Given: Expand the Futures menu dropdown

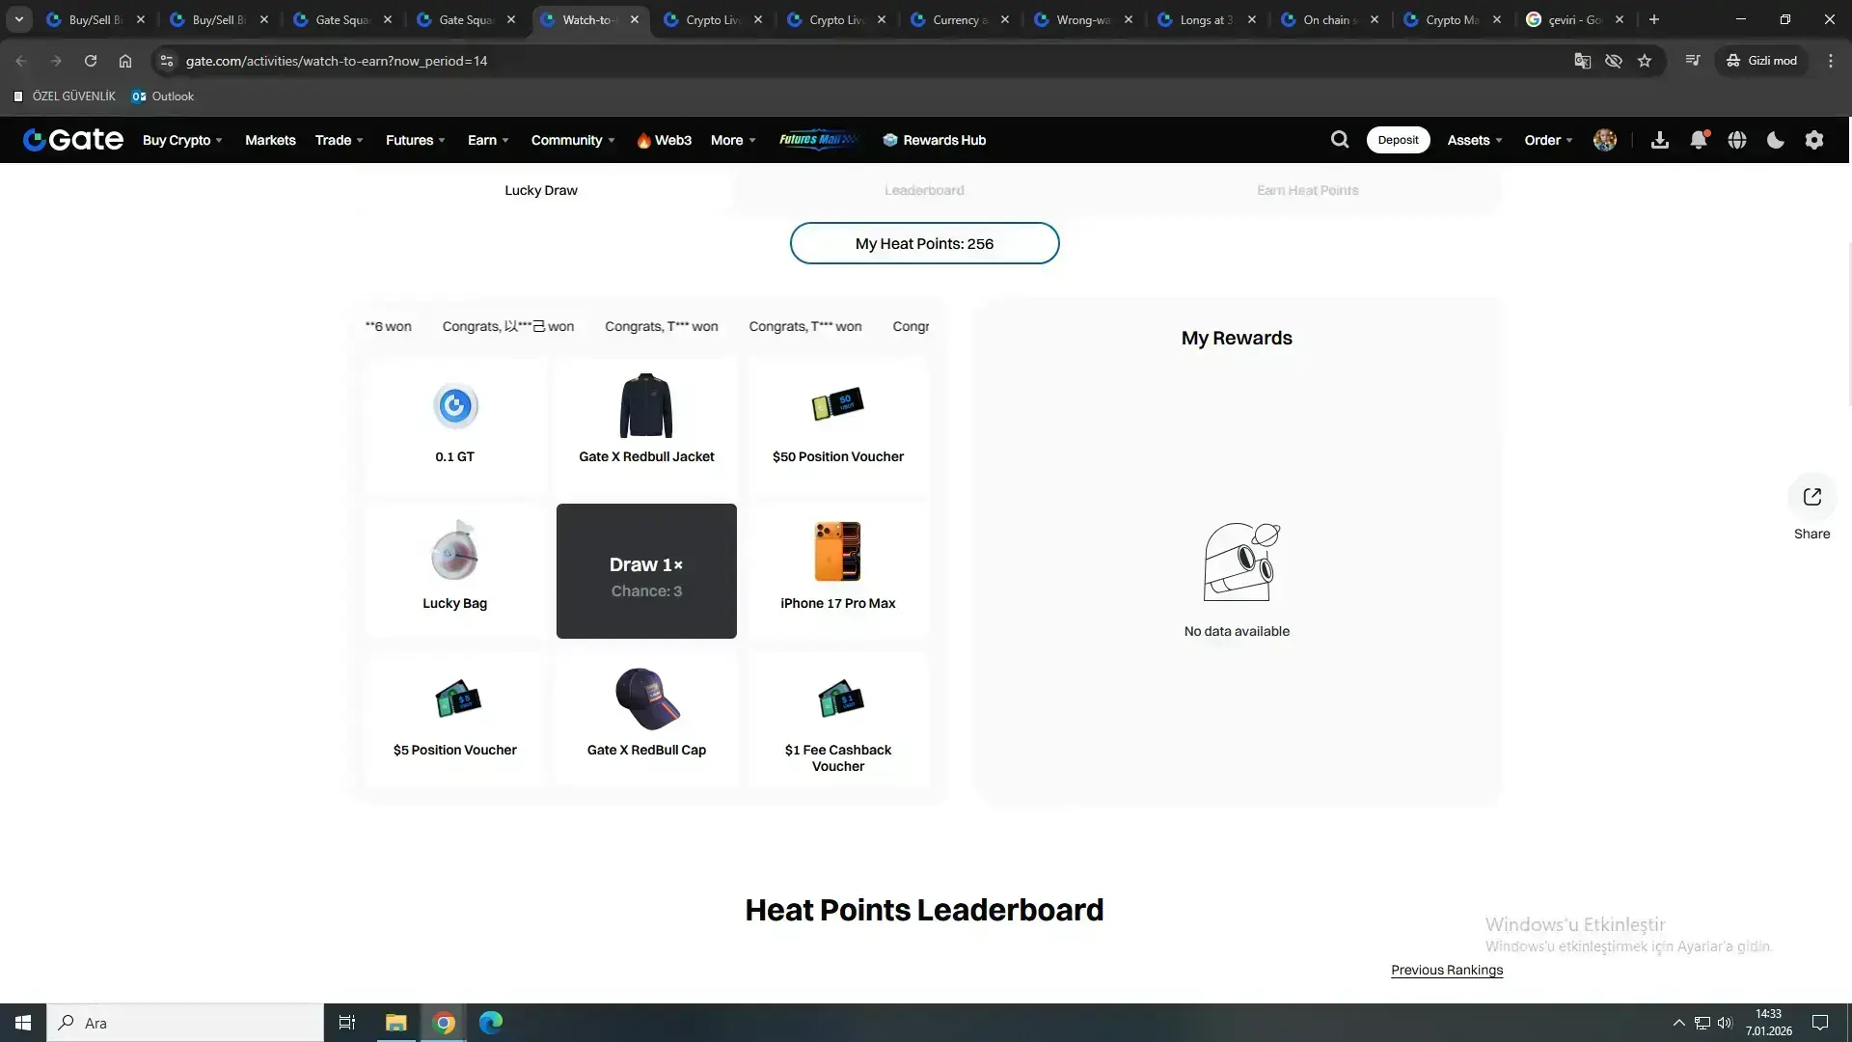Looking at the screenshot, I should (x=416, y=140).
